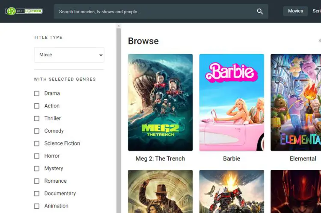The width and height of the screenshot is (321, 213).
Task: Click the Barbie title link
Action: tap(232, 159)
